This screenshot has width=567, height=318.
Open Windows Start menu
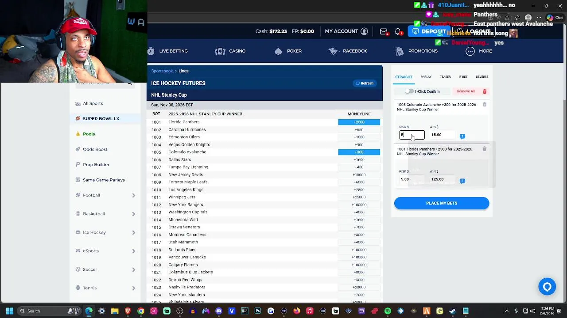pyautogui.click(x=9, y=311)
